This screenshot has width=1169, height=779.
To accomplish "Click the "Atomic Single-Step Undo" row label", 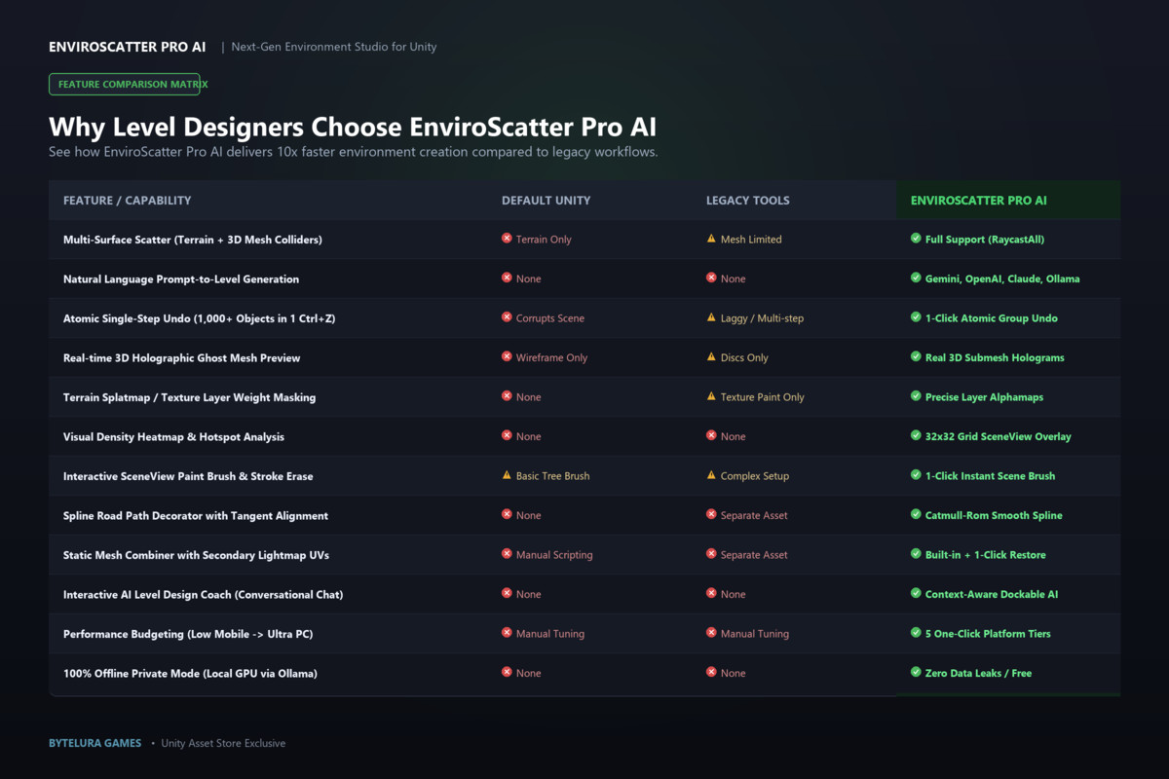I will [200, 318].
